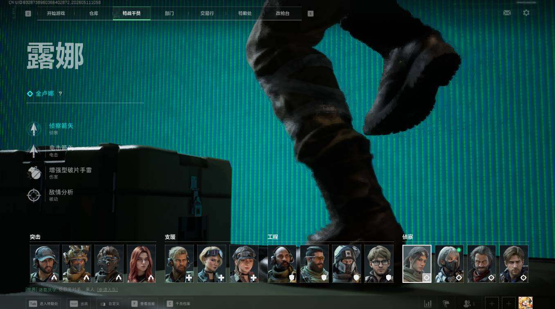Screen dimensions: 555x309
Task: Select the 工程 operator in full-face mask
Action: (x=347, y=264)
